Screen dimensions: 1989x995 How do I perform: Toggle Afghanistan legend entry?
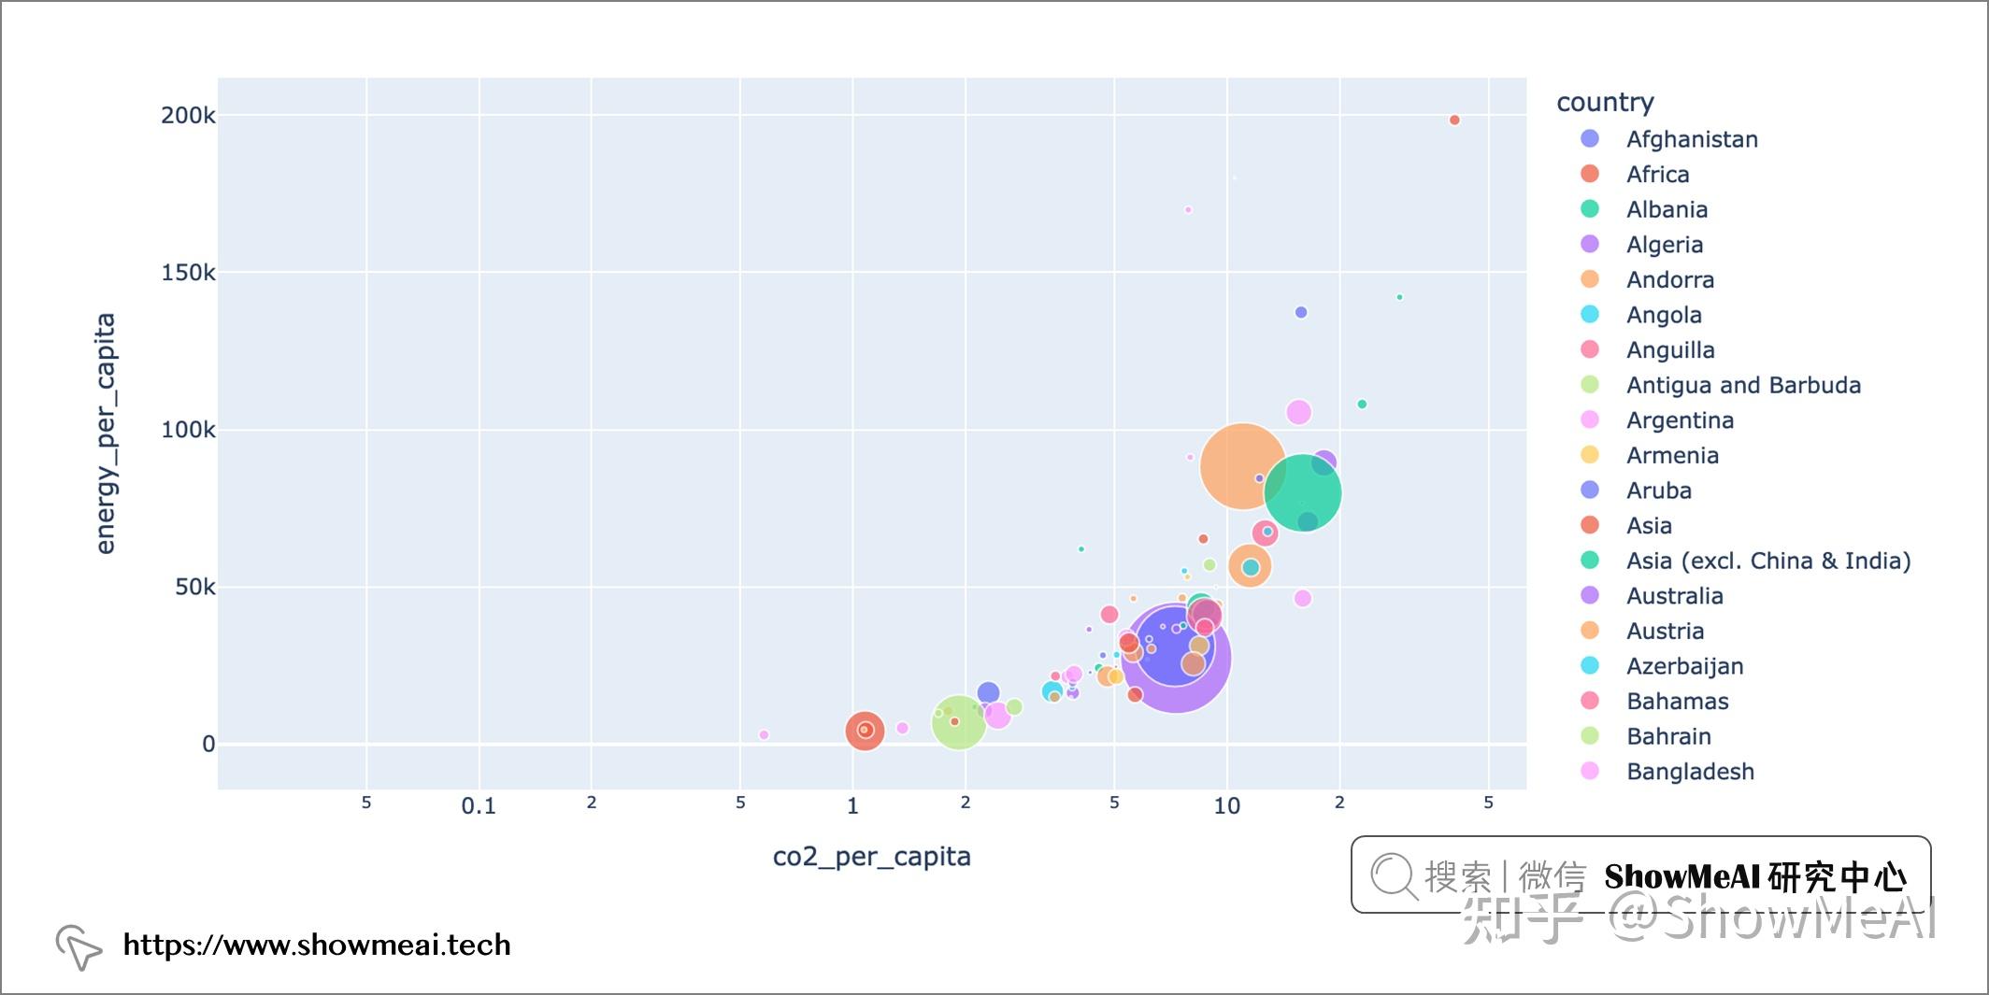(1668, 139)
